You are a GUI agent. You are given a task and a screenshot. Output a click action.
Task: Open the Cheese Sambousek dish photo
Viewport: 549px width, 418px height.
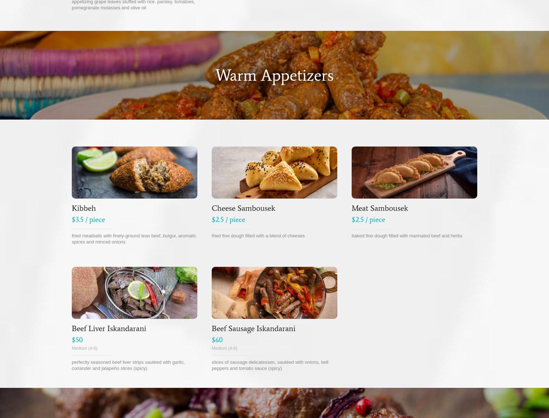[x=274, y=172]
